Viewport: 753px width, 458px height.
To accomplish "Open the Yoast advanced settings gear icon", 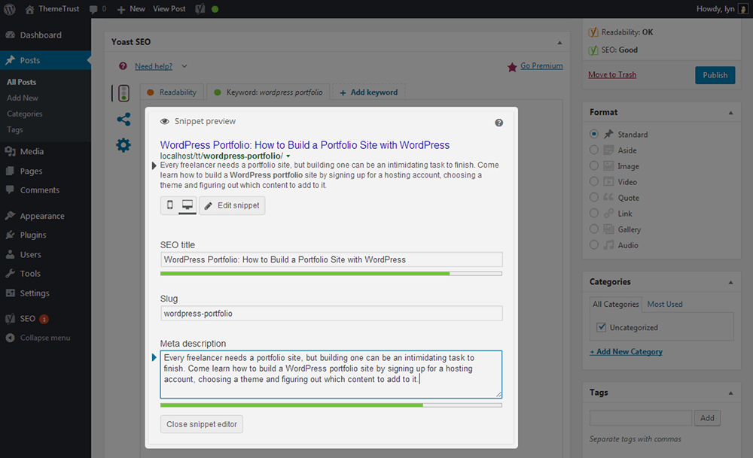I will pyautogui.click(x=123, y=145).
